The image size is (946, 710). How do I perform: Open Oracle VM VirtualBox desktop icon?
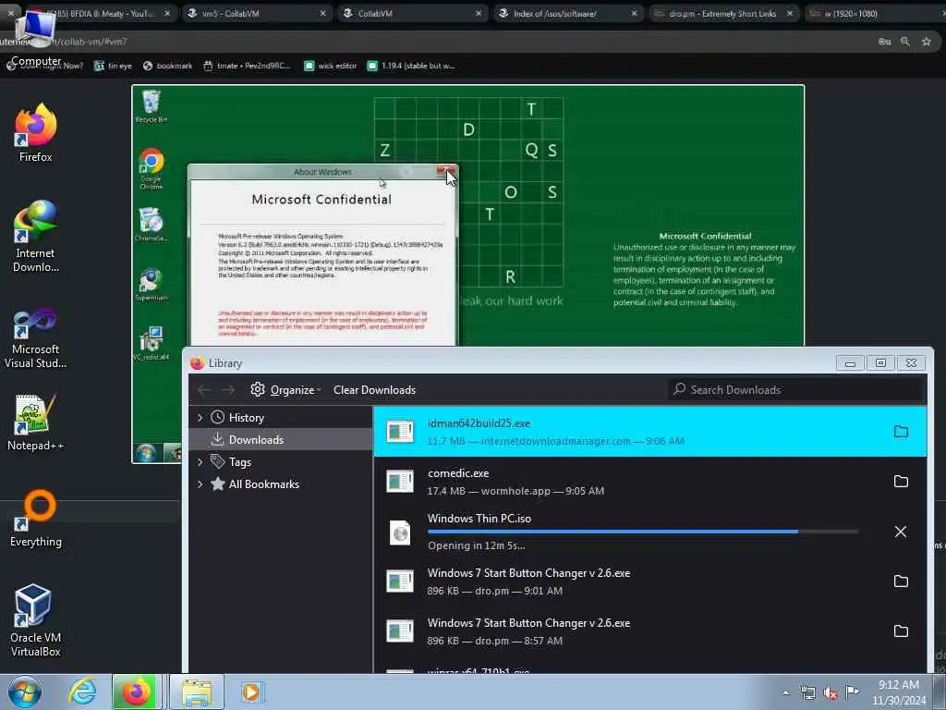pyautogui.click(x=36, y=620)
